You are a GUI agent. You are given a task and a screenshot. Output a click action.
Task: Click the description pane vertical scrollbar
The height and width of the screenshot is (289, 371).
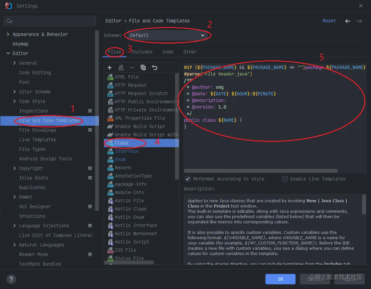click(x=364, y=204)
